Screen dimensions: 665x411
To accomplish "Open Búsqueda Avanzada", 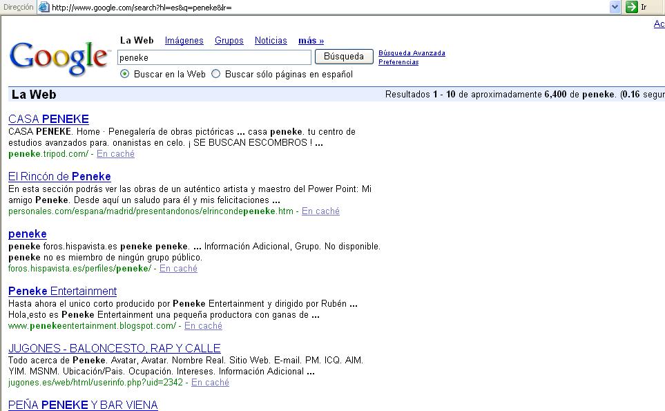I will pos(411,52).
